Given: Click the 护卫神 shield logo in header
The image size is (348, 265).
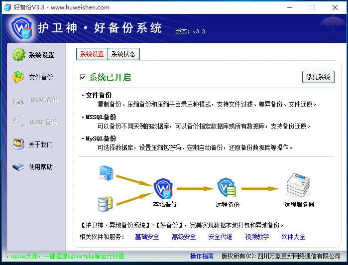Looking at the screenshot, I should point(21,28).
